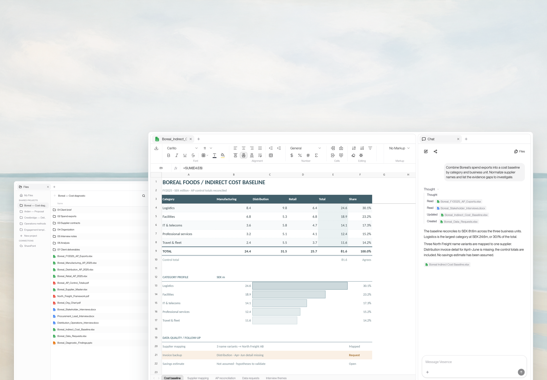Click the filter icon
The image size is (547, 380).
tap(370, 148)
